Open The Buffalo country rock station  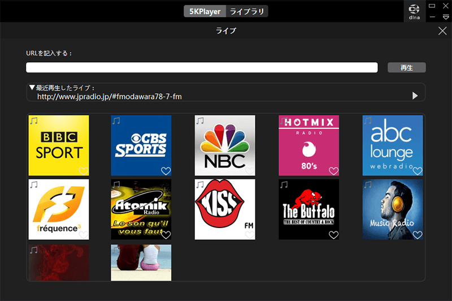pyautogui.click(x=308, y=209)
